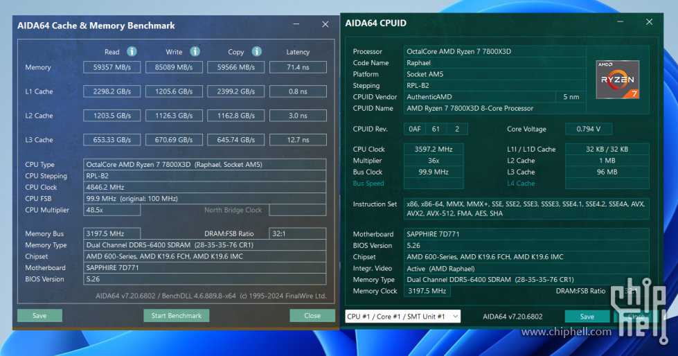Click Start Benchmark button

coord(177,315)
